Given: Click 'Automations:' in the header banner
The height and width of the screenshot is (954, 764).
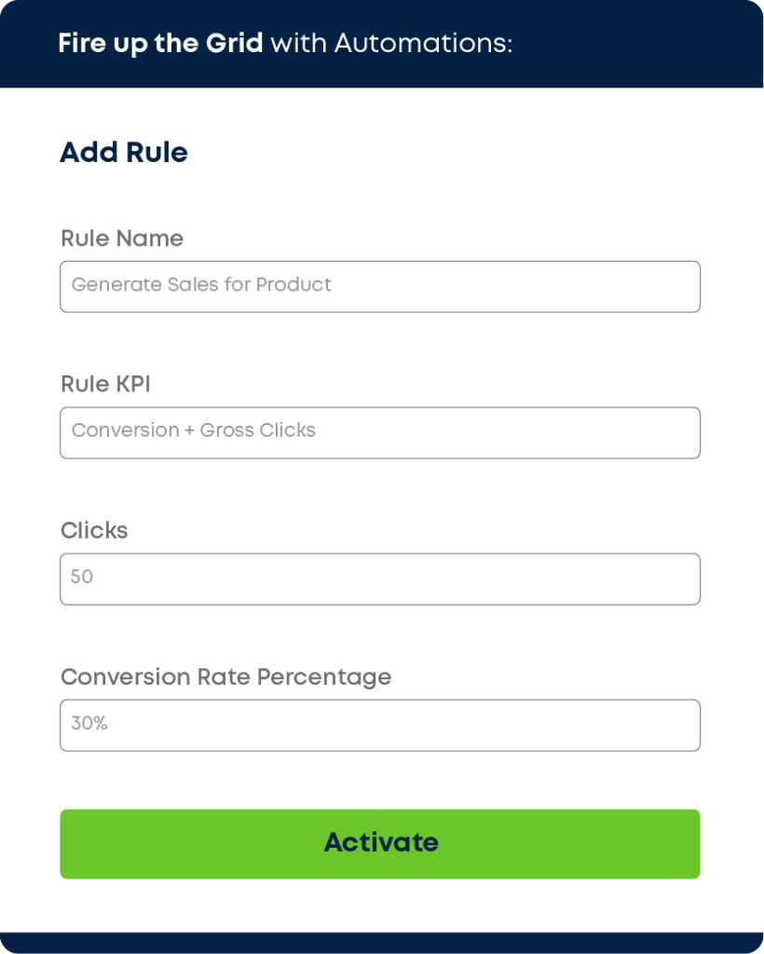Looking at the screenshot, I should pyautogui.click(x=424, y=44).
